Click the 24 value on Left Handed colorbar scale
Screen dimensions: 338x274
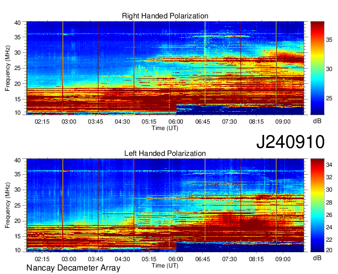[x=329, y=227]
